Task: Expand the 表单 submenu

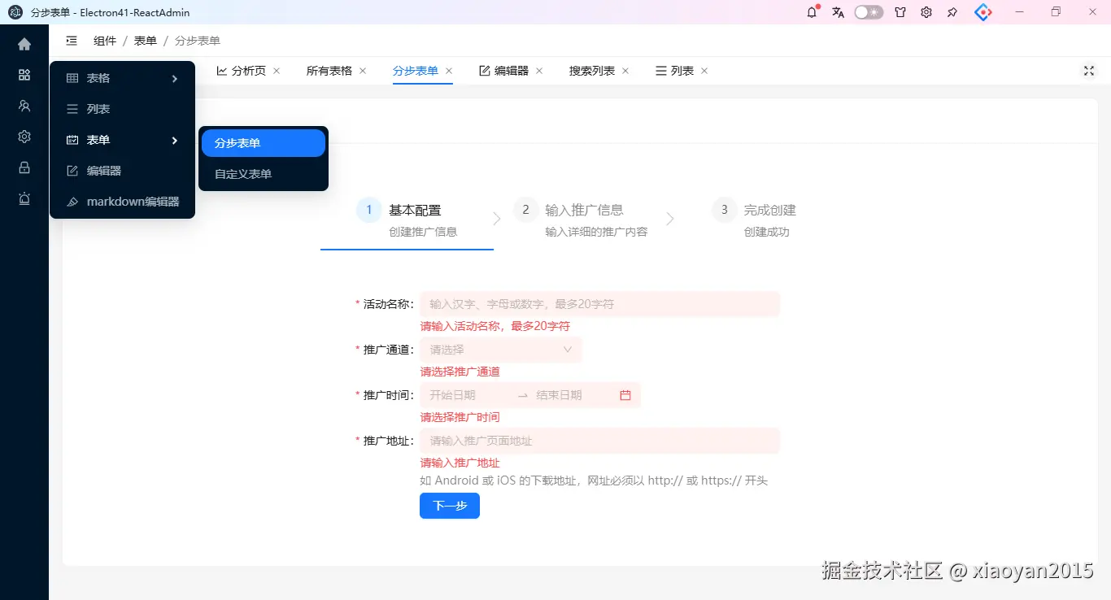Action: click(122, 140)
